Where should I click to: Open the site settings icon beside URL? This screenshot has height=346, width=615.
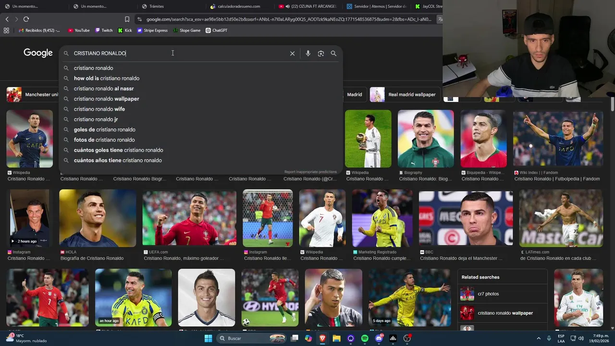pos(139,19)
